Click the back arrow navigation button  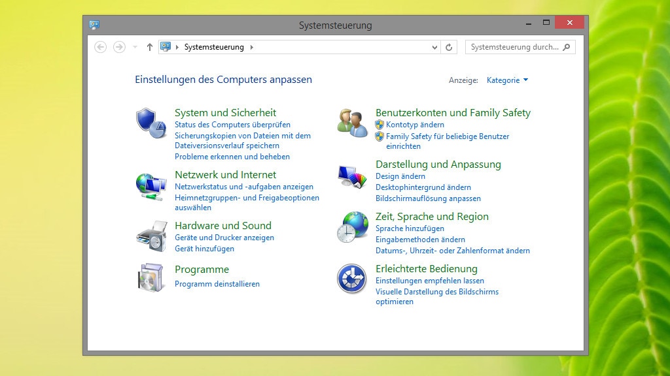tap(100, 47)
